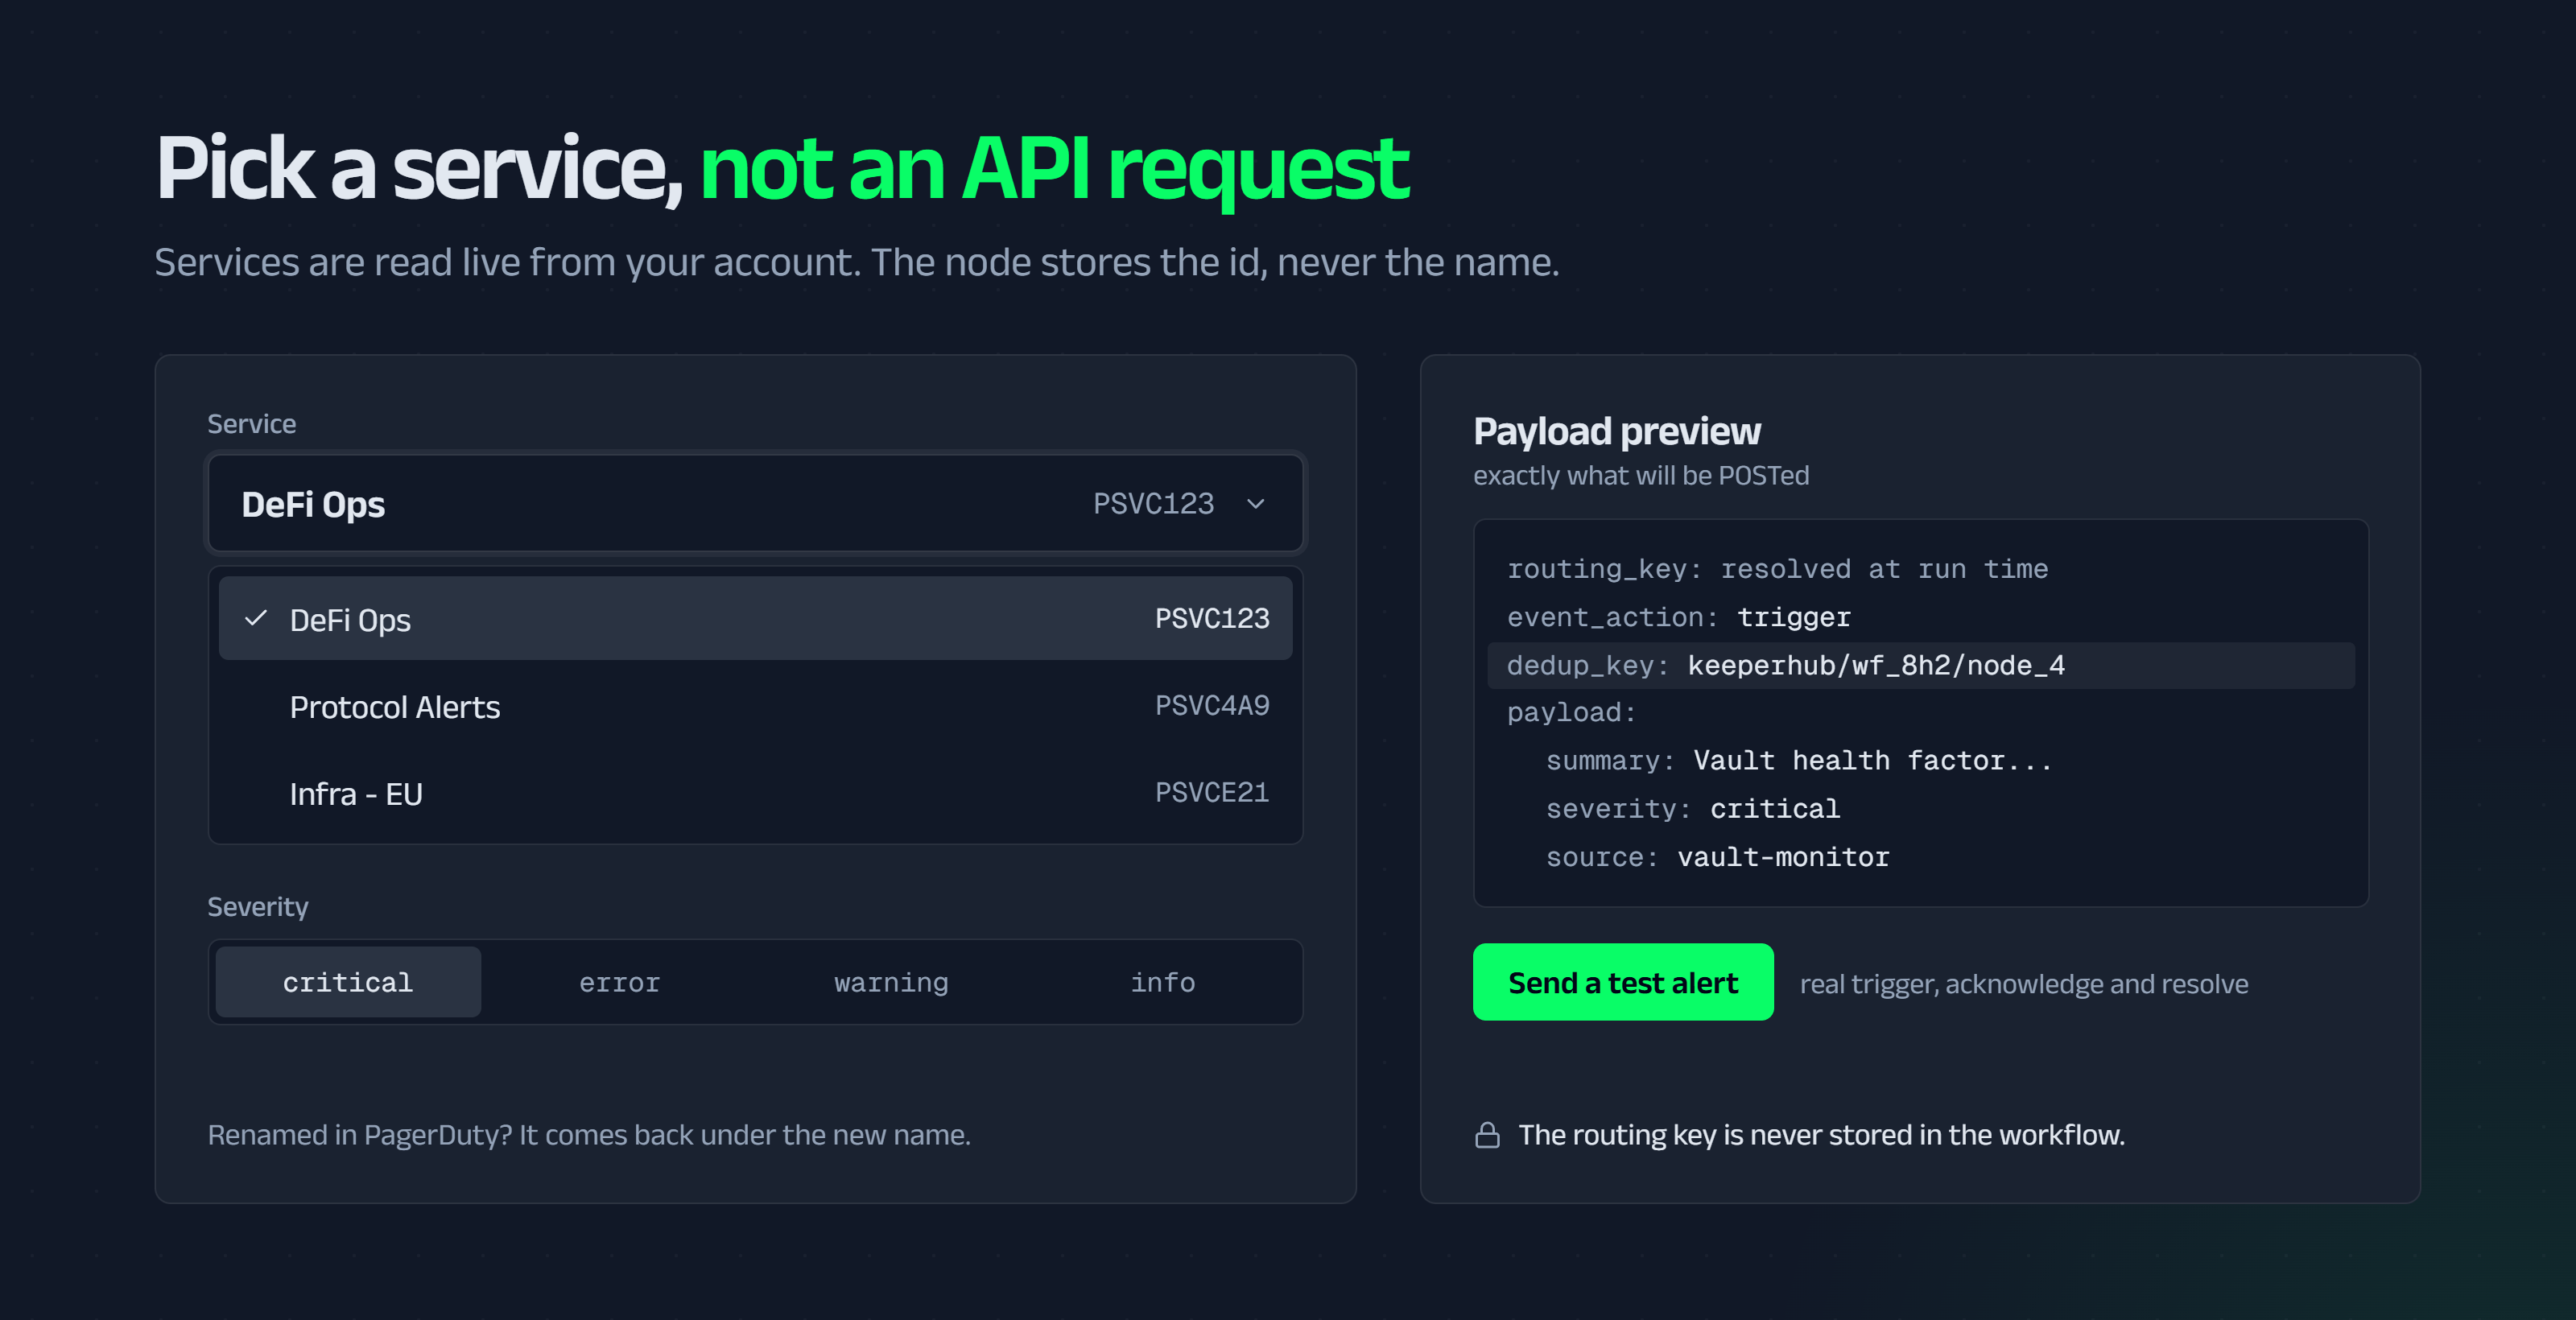This screenshot has width=2576, height=1320.
Task: Select DeFi Ops option PSVC123 in list
Action: pyautogui.click(x=755, y=618)
